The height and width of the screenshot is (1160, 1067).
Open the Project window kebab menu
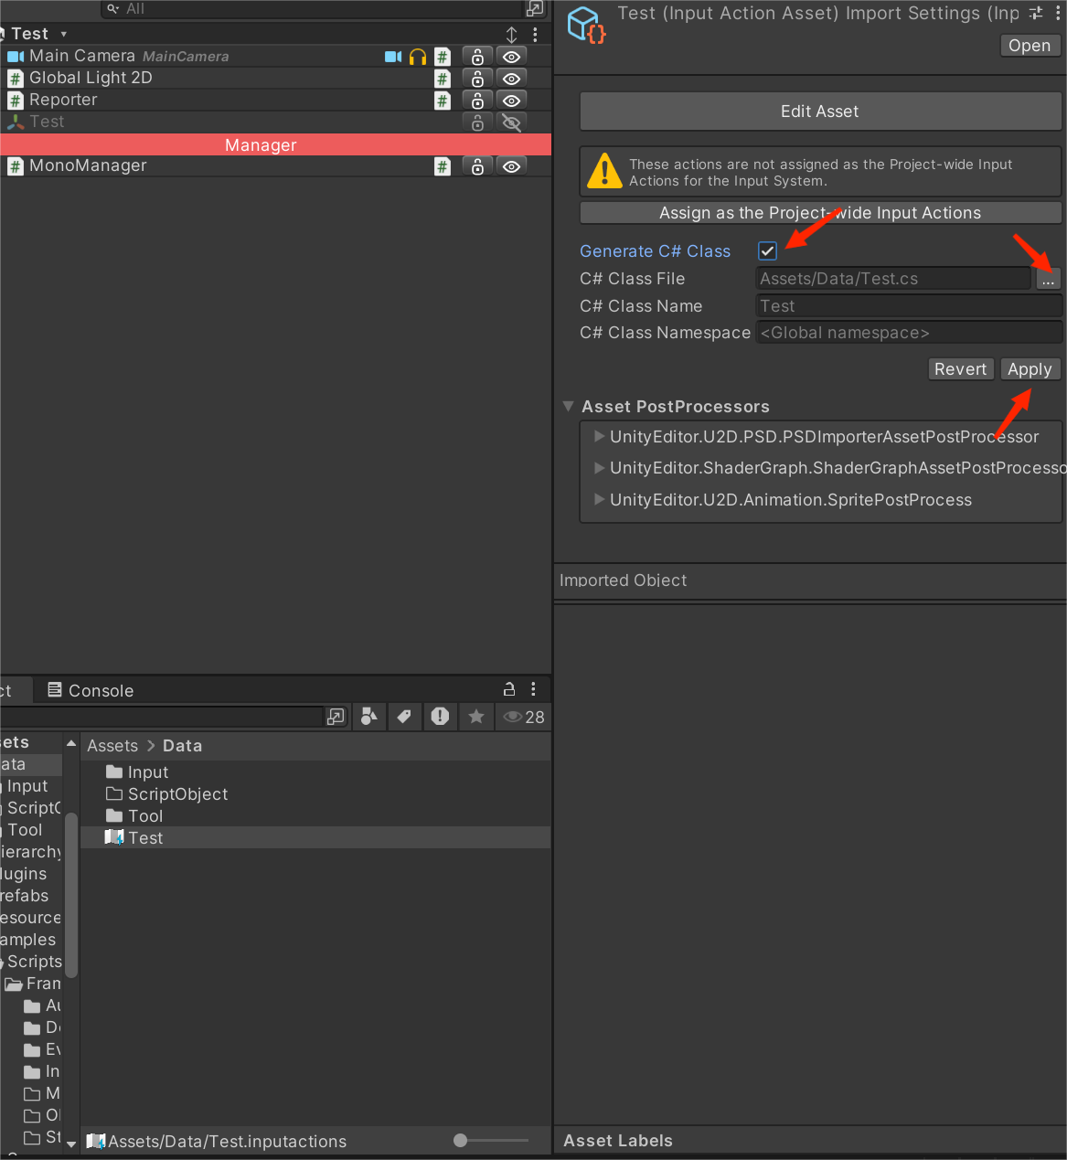534,689
